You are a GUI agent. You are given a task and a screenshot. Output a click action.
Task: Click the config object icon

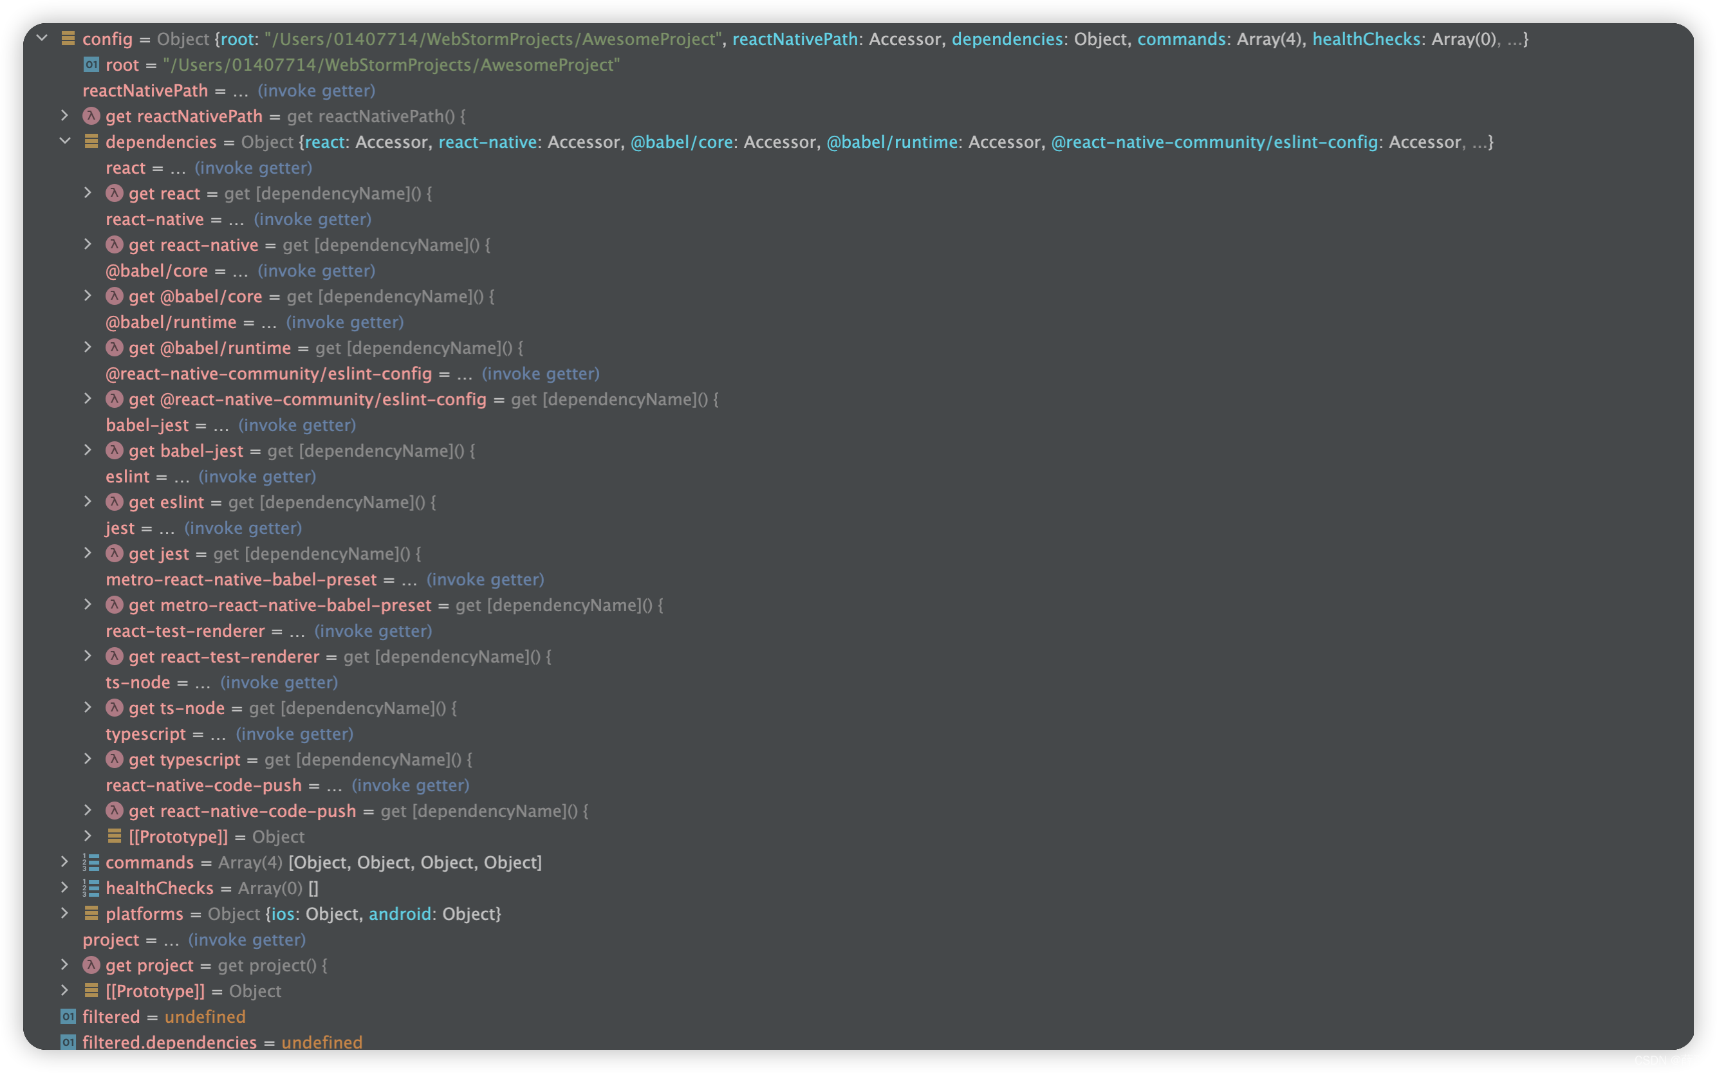point(68,39)
